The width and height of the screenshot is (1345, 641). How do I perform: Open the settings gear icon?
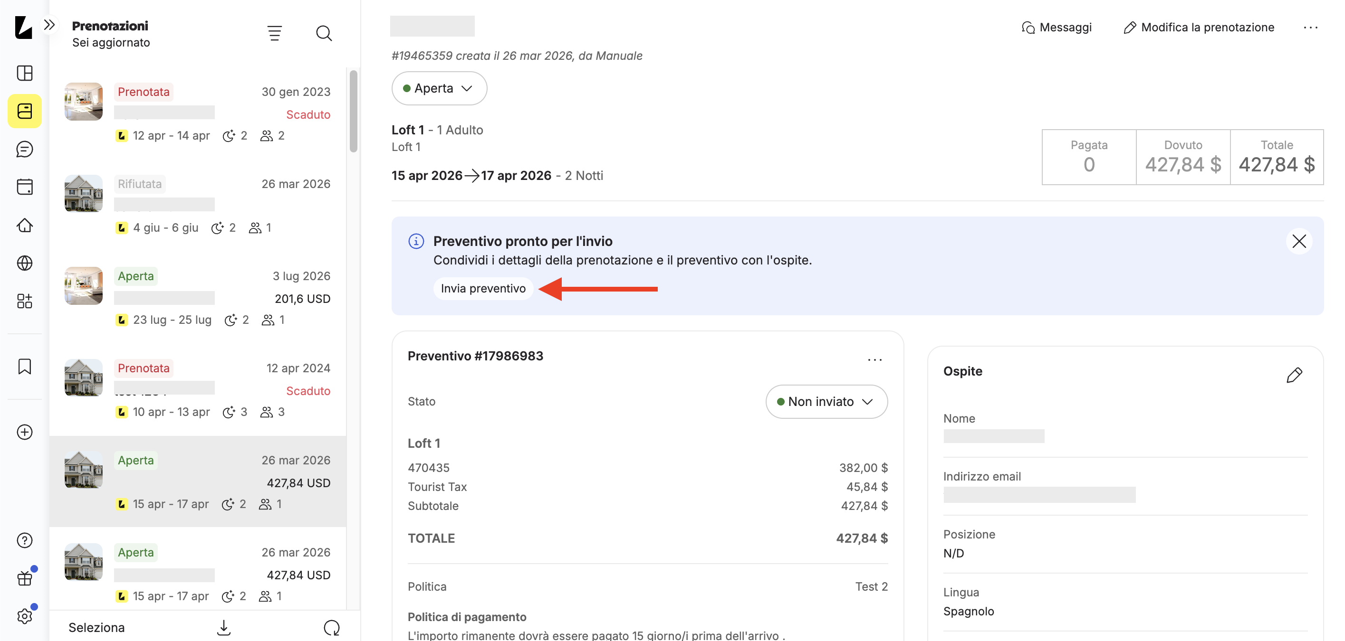[x=25, y=616]
